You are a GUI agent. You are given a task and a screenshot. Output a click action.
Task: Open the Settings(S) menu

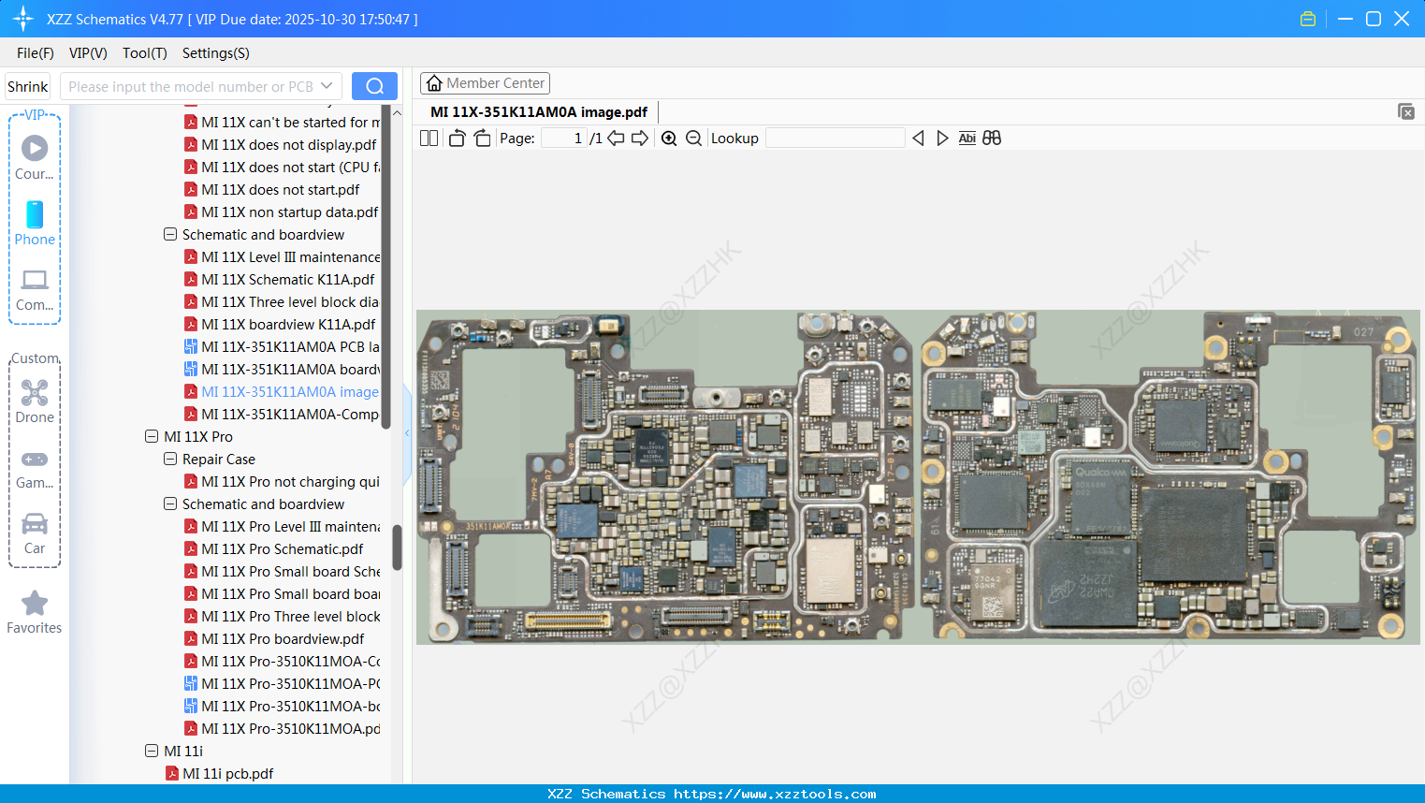pos(215,53)
